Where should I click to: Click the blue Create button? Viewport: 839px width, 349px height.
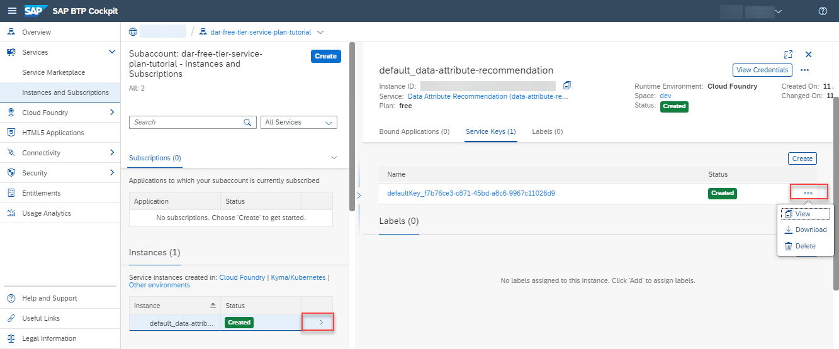click(x=325, y=56)
